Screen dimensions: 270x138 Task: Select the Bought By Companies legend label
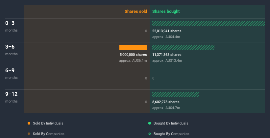[171, 134]
